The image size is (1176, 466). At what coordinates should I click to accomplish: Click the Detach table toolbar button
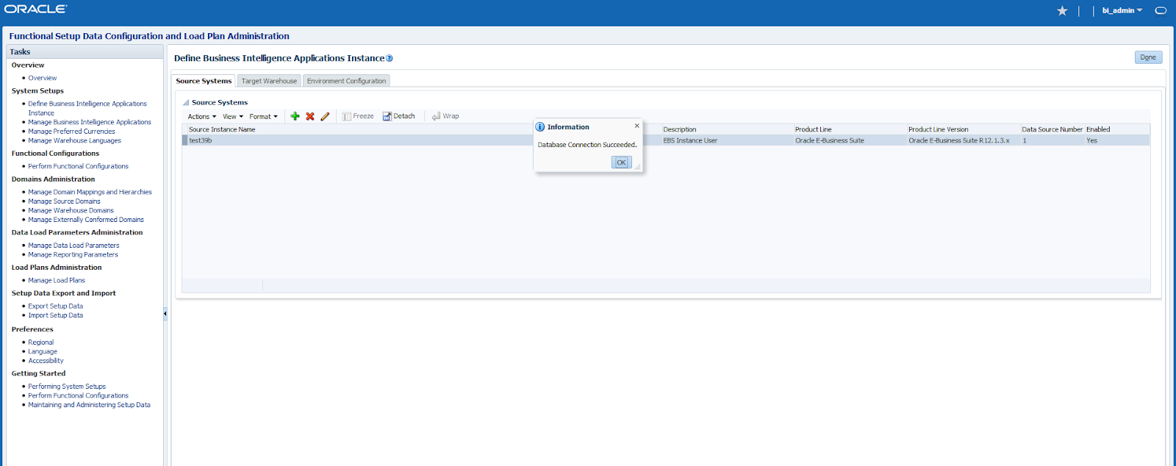pos(399,116)
